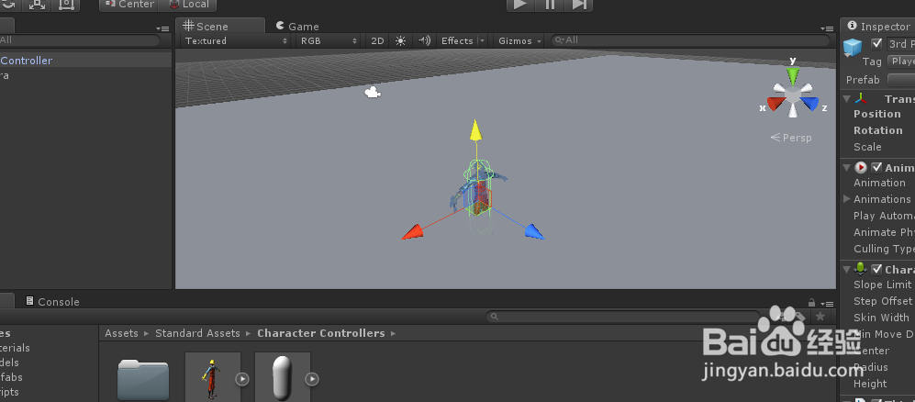Expand the character asset's arrow button
This screenshot has height=402, width=915.
(242, 379)
